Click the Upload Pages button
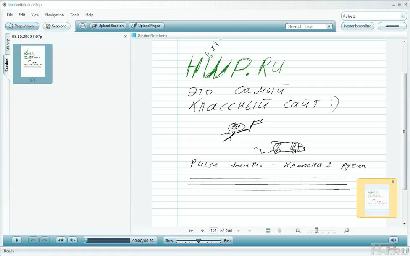The width and height of the screenshot is (410, 256). pos(147,26)
